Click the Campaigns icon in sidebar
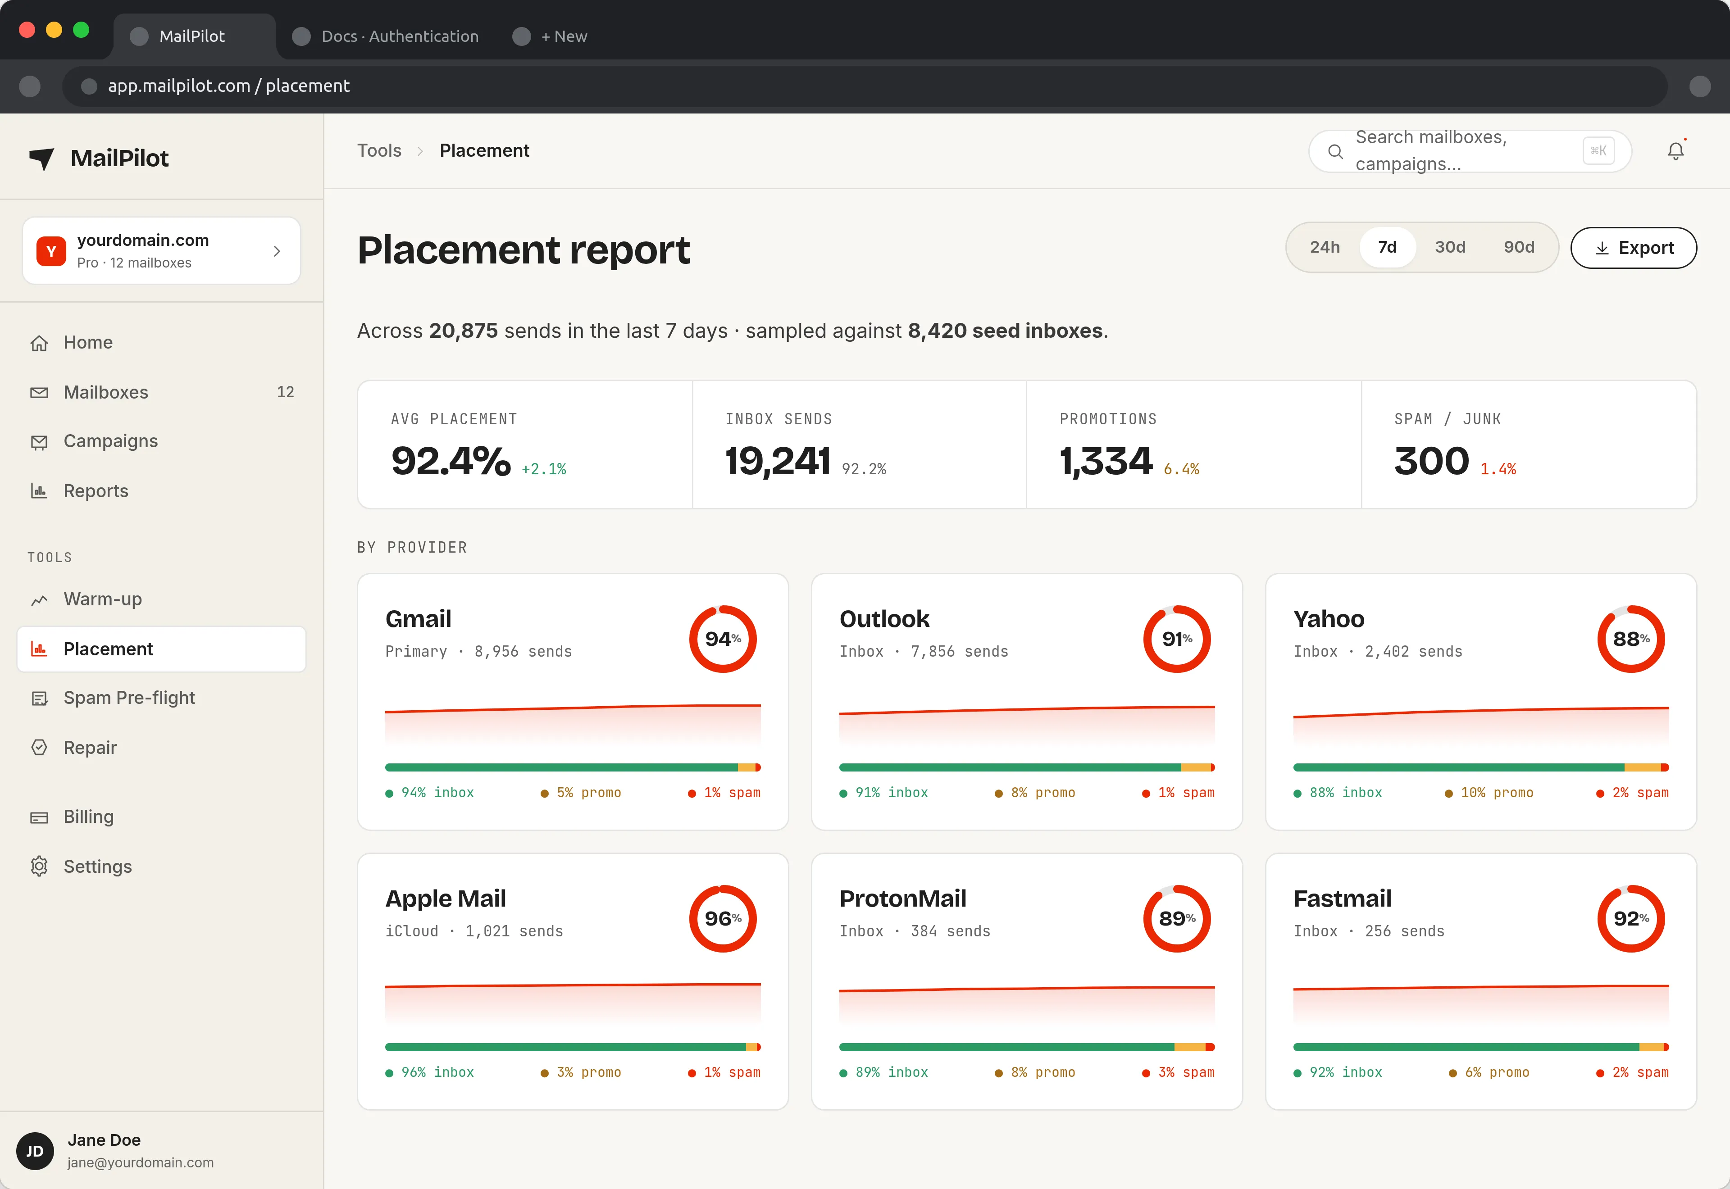The width and height of the screenshot is (1730, 1189). coord(39,442)
